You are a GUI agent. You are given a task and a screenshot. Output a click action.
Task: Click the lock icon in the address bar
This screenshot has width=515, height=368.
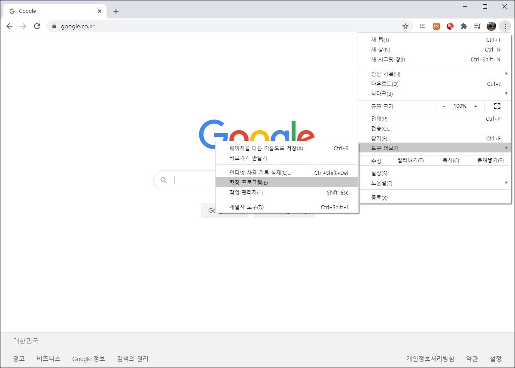[54, 26]
